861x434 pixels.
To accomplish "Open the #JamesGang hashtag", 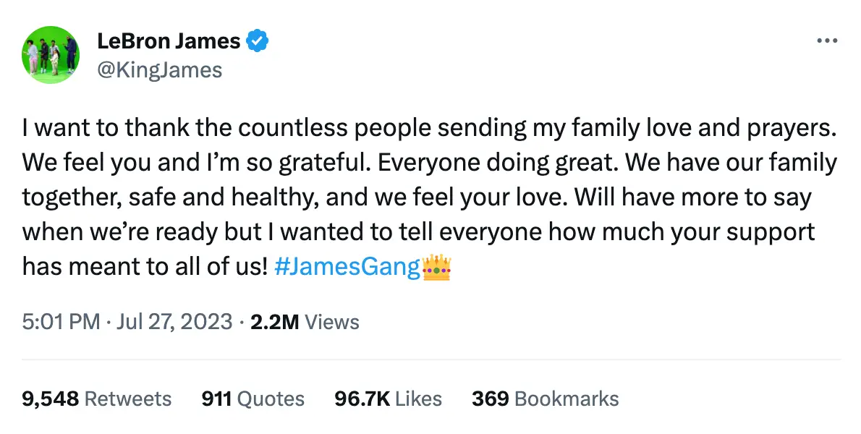I will pyautogui.click(x=348, y=267).
